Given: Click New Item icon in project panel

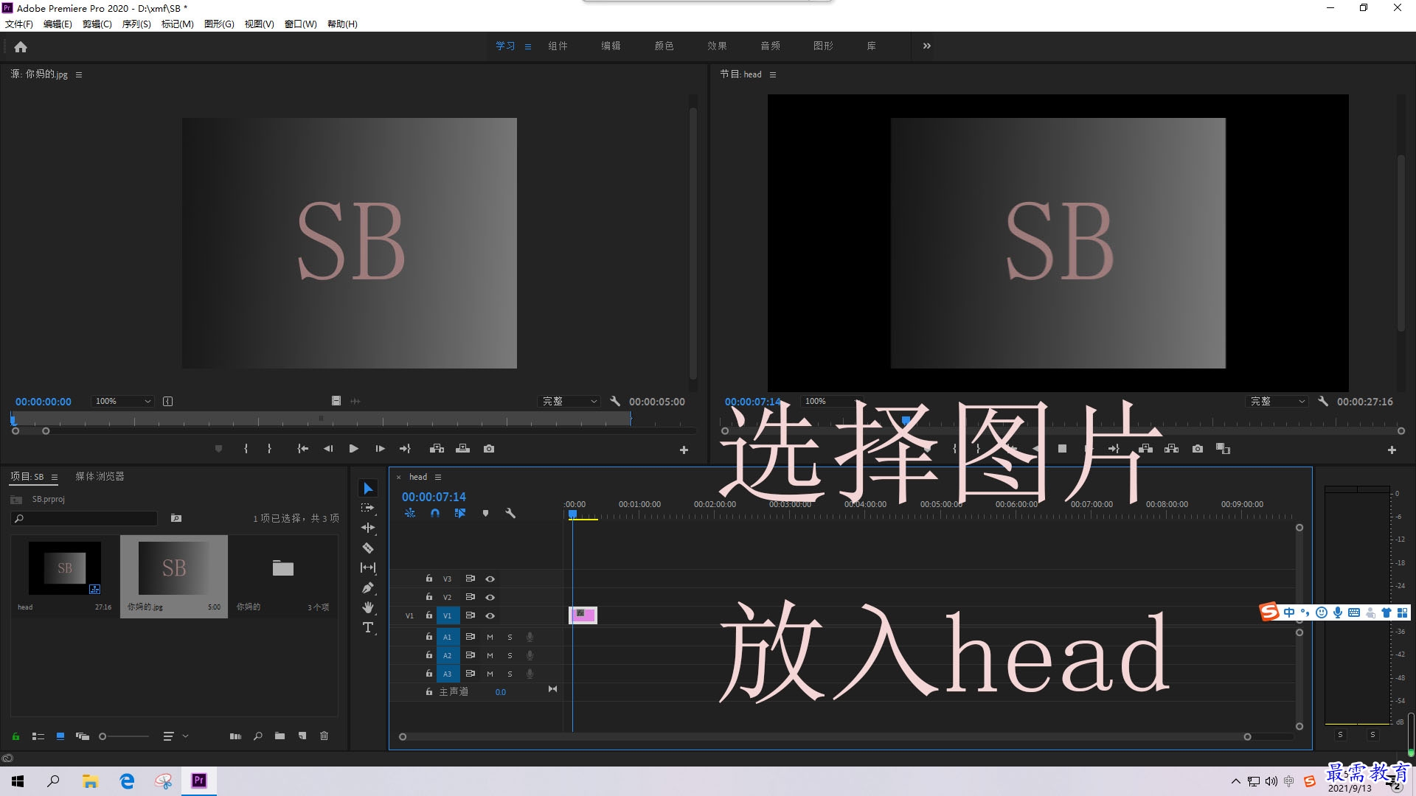Looking at the screenshot, I should coord(302,736).
